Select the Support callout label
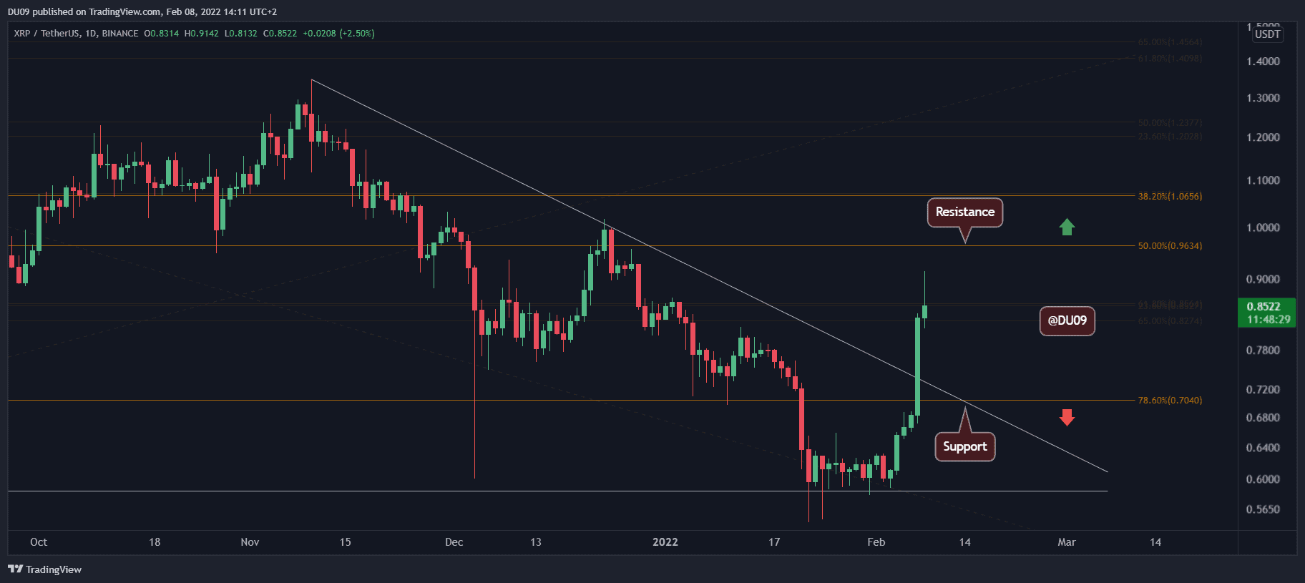This screenshot has width=1305, height=583. click(964, 446)
